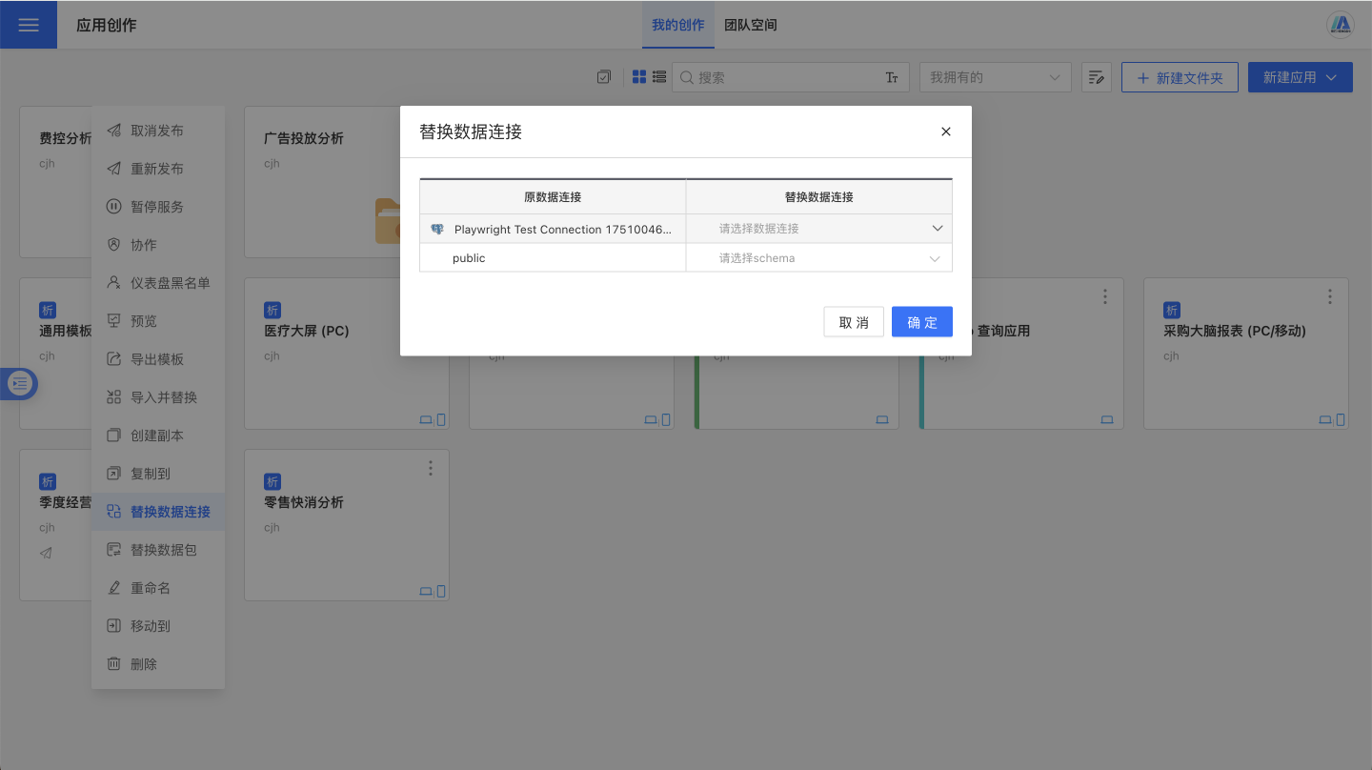Viewport: 1372px width, 770px height.
Task: Switch to grid view layout
Action: pyautogui.click(x=639, y=77)
